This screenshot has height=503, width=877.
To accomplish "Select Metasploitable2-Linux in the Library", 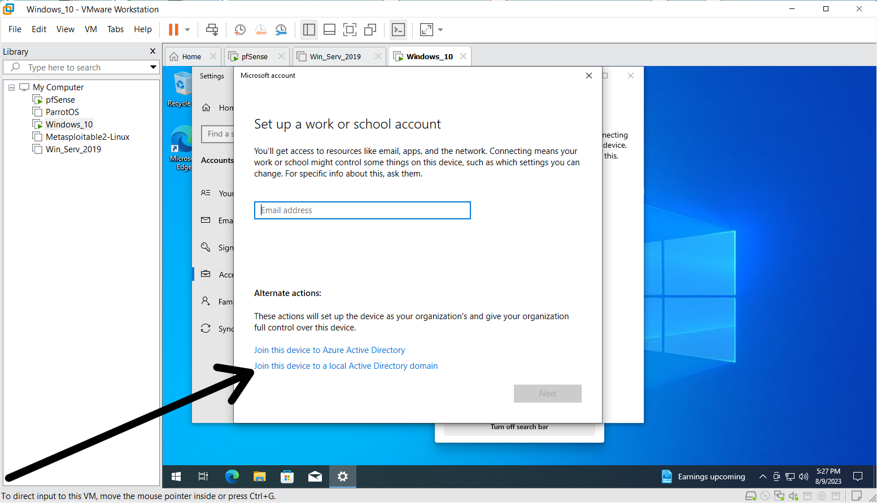I will pyautogui.click(x=88, y=137).
